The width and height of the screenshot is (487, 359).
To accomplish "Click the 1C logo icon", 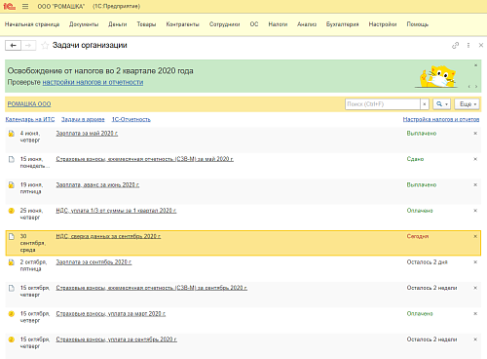I will [x=10, y=6].
